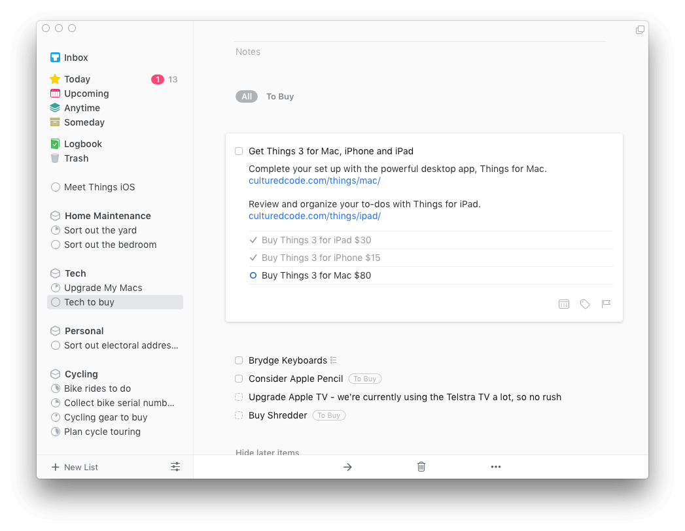
Task: Open culturedcode.com/things/ipad/ link
Action: point(315,216)
